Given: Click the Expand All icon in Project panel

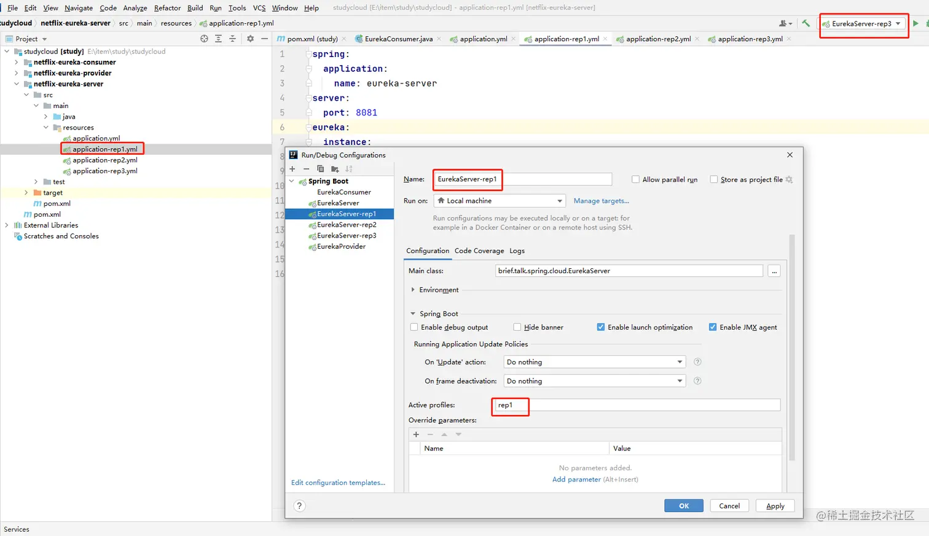Looking at the screenshot, I should point(218,39).
